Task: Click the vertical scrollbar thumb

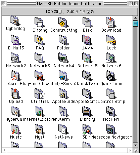Action: click(x=135, y=24)
